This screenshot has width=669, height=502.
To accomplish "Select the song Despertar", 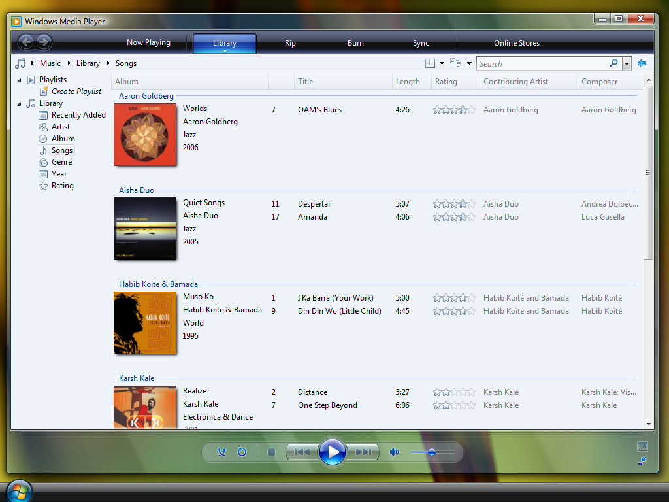I will click(x=314, y=204).
